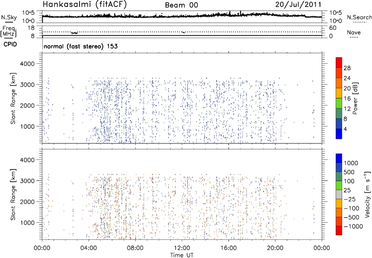Click the '-1000' velocity colorbar tick label
Image resolution: width=372 pixels, height=258 pixels.
(x=353, y=226)
